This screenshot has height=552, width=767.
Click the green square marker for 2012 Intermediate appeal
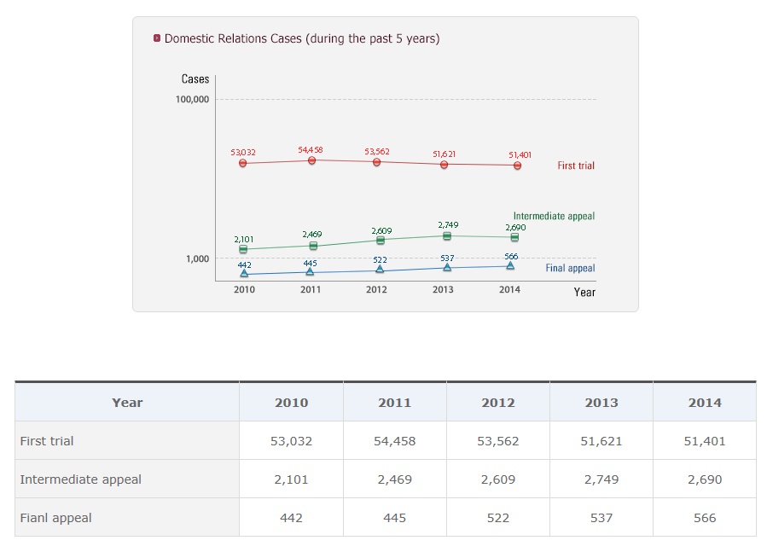click(381, 240)
